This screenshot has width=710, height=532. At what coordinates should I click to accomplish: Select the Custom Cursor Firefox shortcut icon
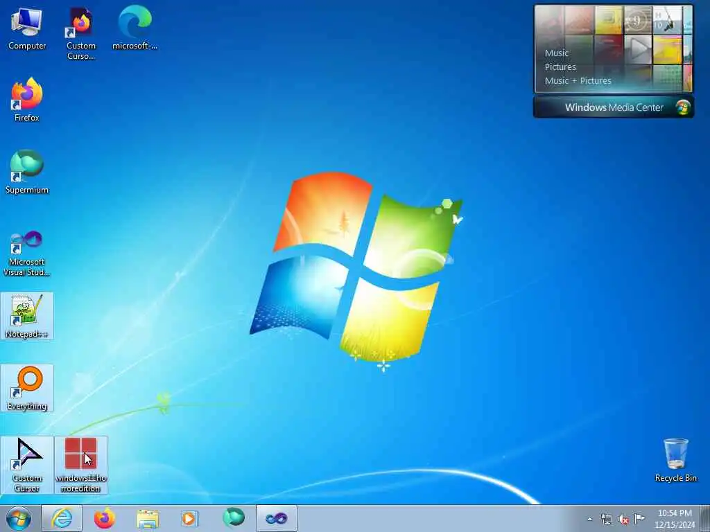[x=81, y=33]
